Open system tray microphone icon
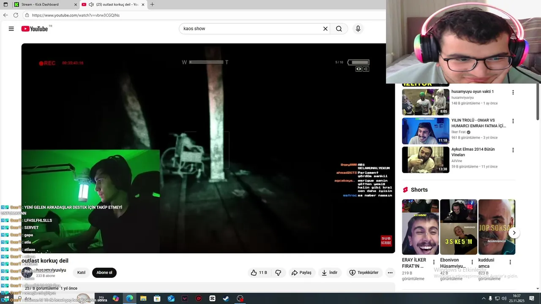This screenshot has height=304, width=541. tap(490, 299)
